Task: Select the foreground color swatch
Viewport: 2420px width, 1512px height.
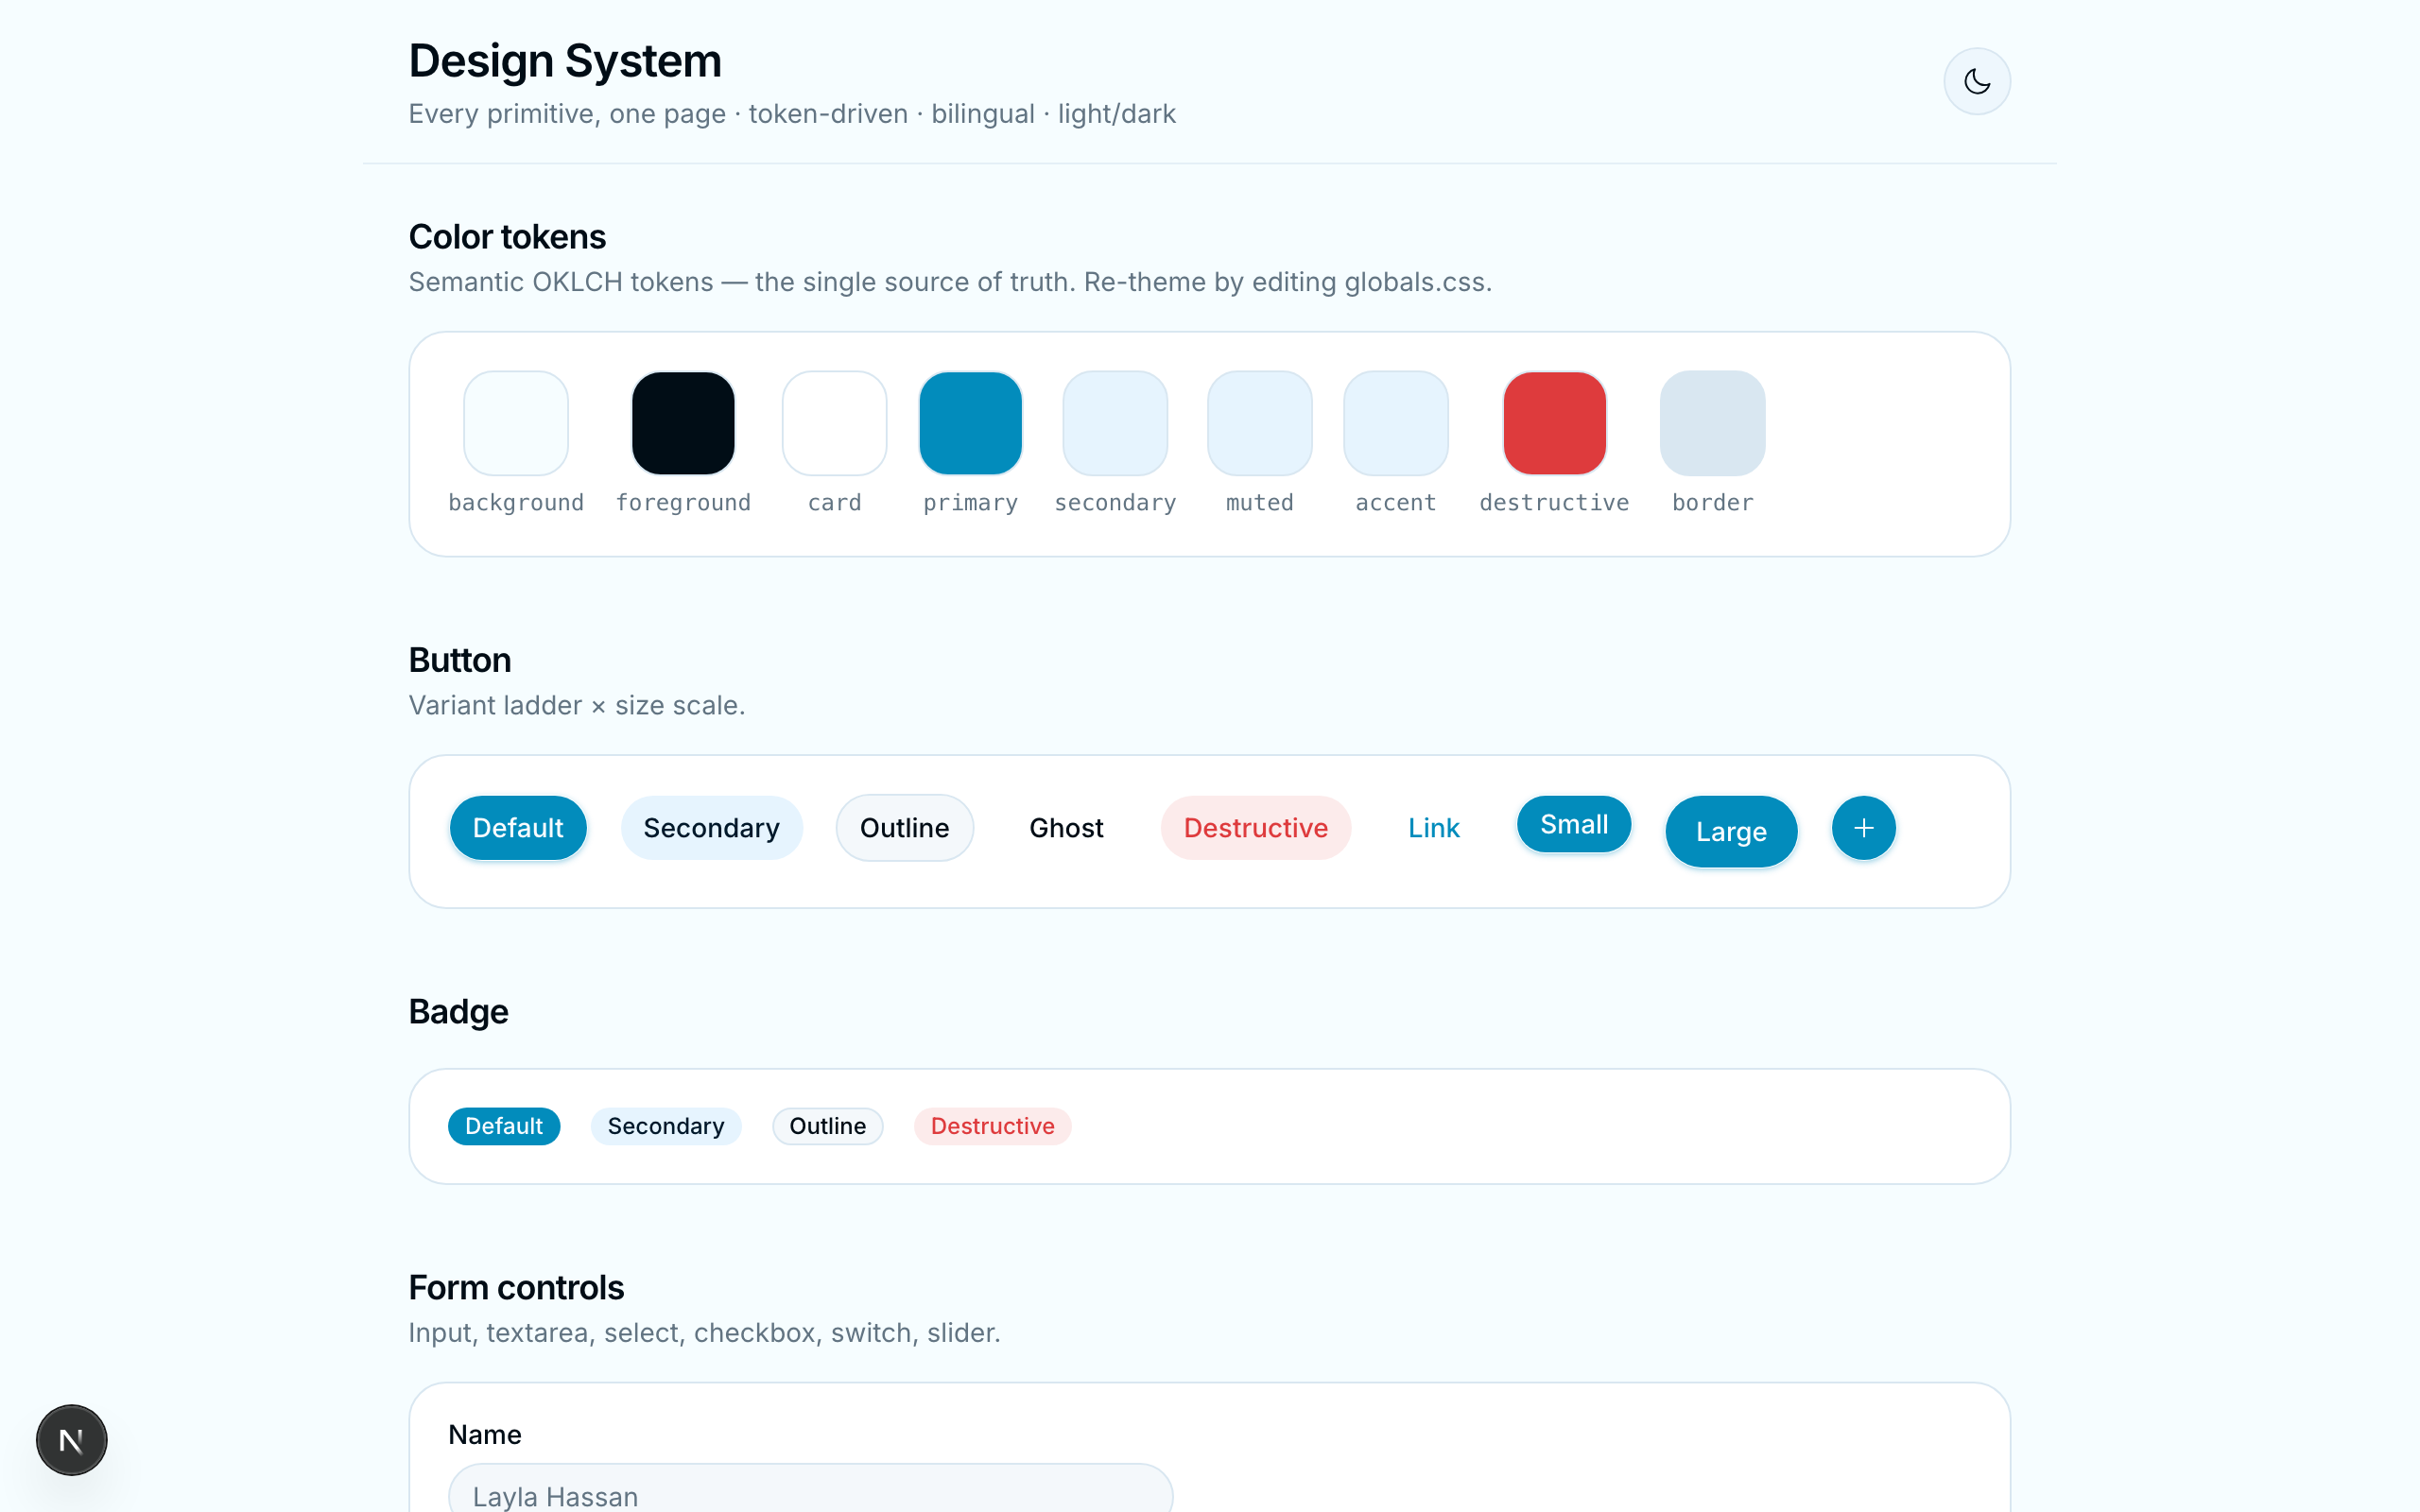Action: [x=683, y=423]
